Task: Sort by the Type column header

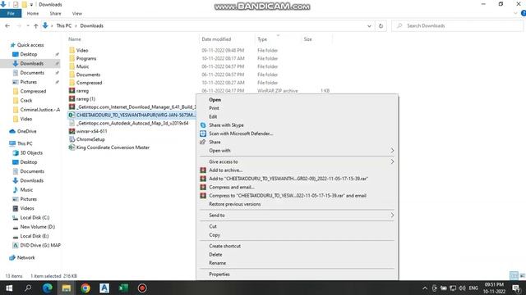Action: [262, 39]
